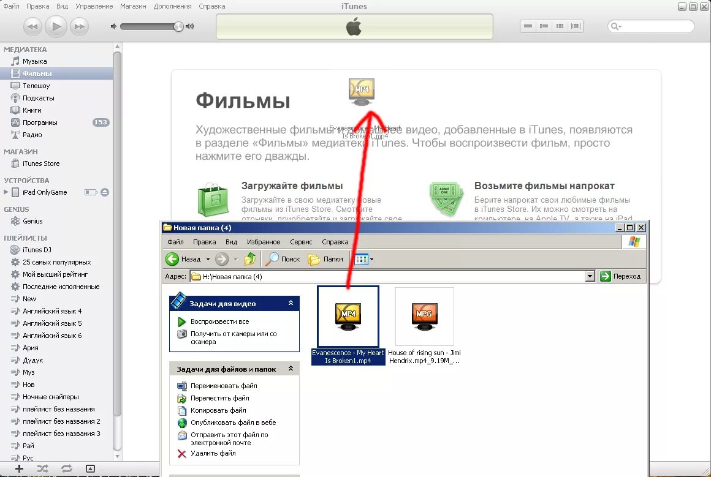Click Получить от камеры или со сканера
The image size is (711, 477).
(234, 338)
